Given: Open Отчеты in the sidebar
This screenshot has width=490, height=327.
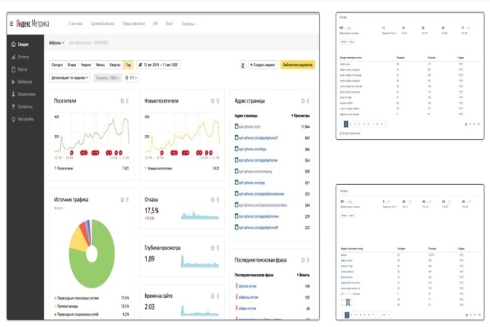Looking at the screenshot, I should pos(20,57).
